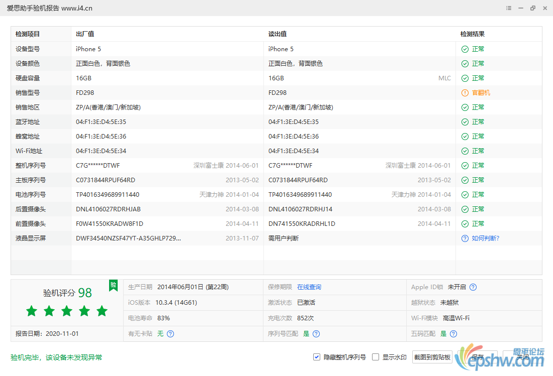Click the green check icon in 设备型号 row
The image size is (553, 376).
click(465, 49)
